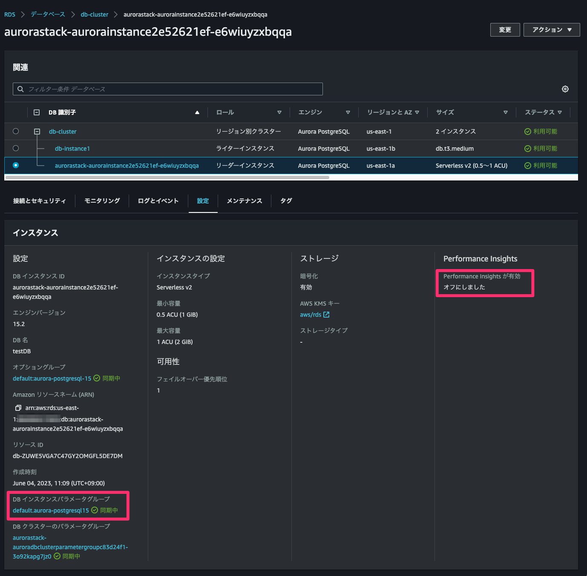Viewport: 587px width, 576px height.
Task: Open the エンジン column filter dropdown
Action: pos(348,112)
